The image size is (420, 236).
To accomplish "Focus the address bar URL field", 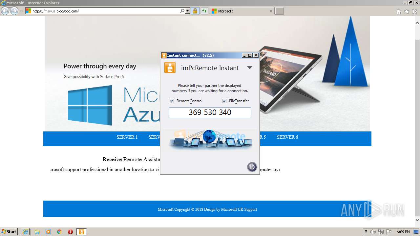I will click(x=106, y=11).
